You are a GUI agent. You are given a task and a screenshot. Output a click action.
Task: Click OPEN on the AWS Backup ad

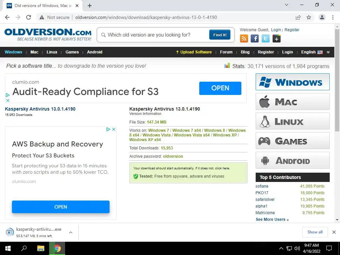point(61,207)
